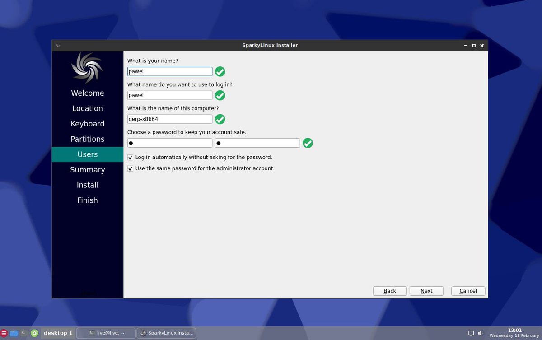Focus the computer name field "derp-x8664"
Viewport: 542px width, 340px height.
(170, 119)
